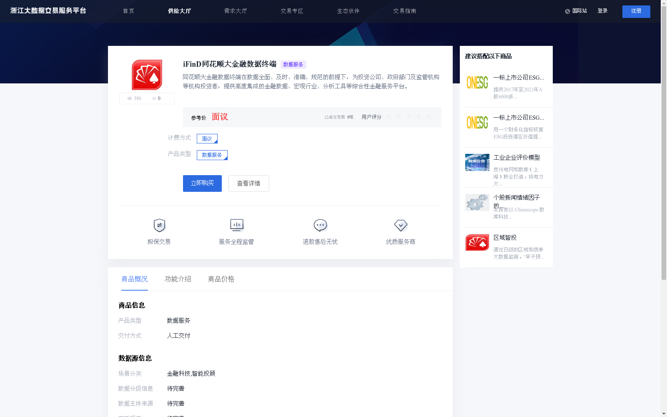Open ONESG logo for 用一个财务化指标核算 item

[477, 123]
